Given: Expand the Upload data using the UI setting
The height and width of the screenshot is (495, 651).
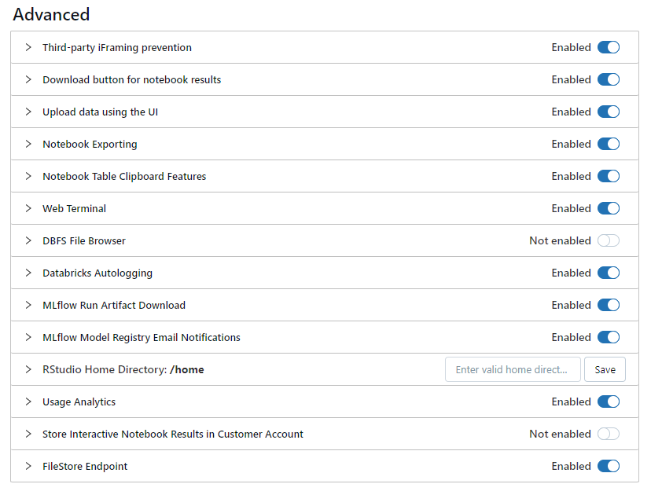Looking at the screenshot, I should tap(28, 112).
